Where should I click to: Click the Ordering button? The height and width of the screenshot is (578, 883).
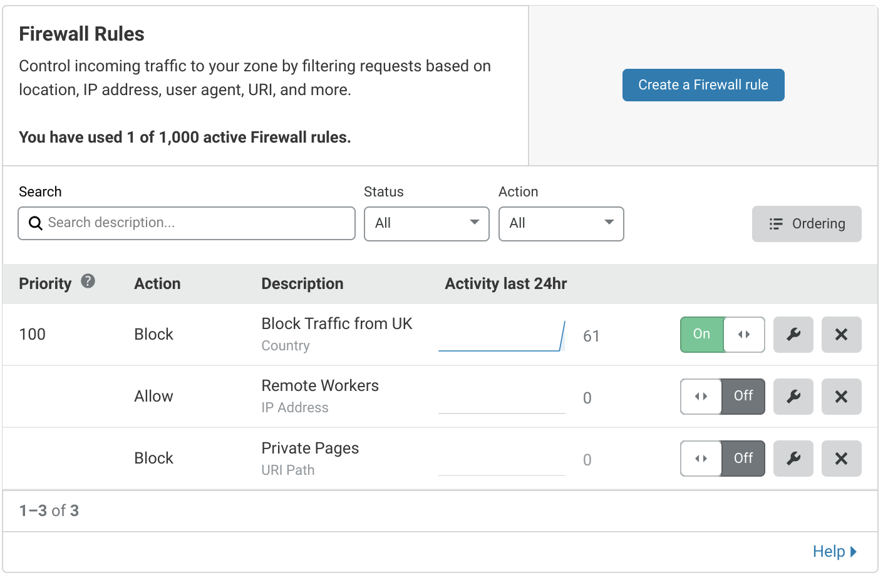[807, 223]
